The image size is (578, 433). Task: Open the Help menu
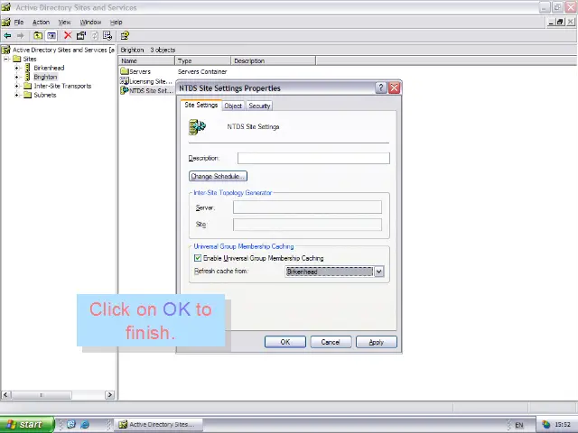117,22
